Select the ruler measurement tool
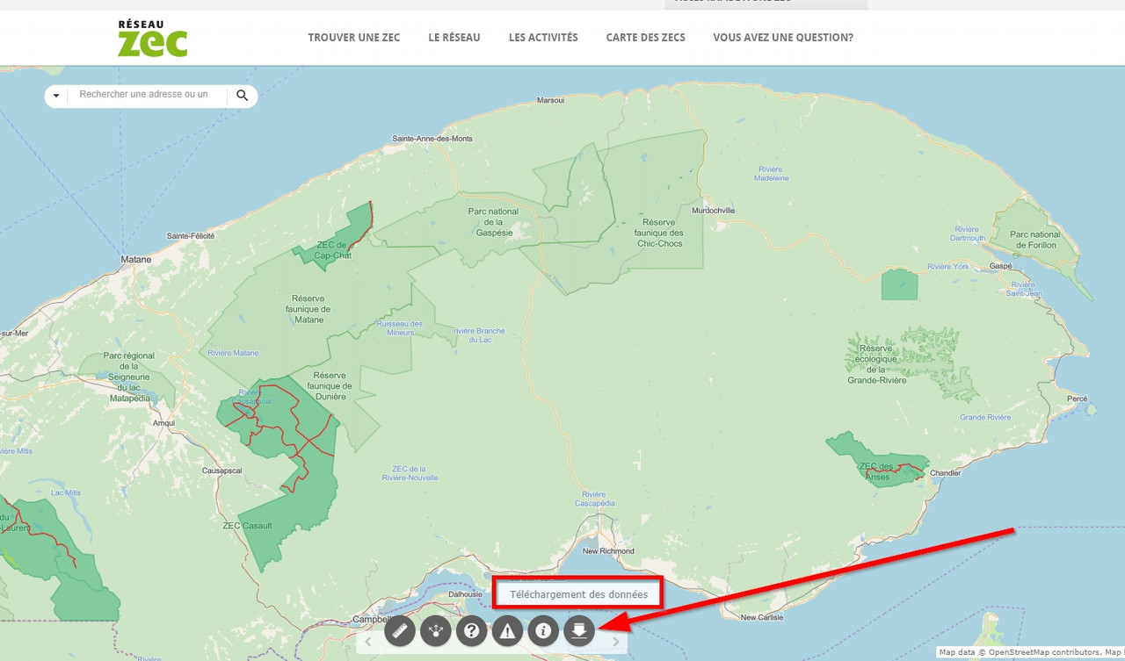The image size is (1125, 661). click(x=400, y=630)
